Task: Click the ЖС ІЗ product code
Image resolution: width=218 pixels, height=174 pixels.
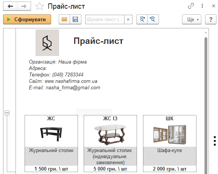Action: [x=110, y=118]
